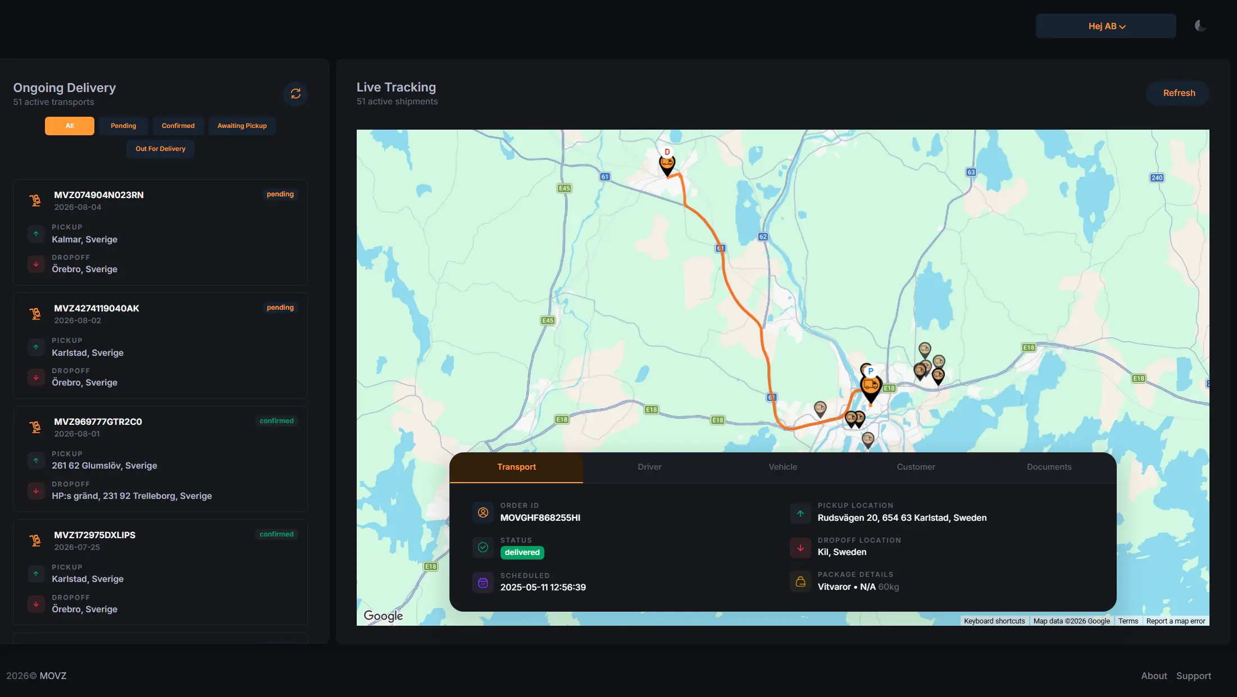Click the Order ID user icon

483,512
